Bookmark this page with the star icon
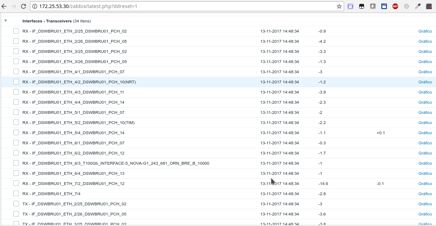Viewport: 436px width, 226px height. pyautogui.click(x=339, y=6)
